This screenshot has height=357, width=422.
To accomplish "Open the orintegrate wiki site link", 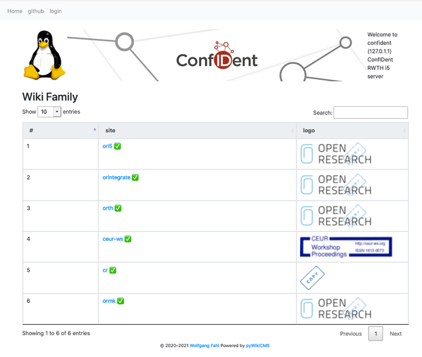I will tap(116, 178).
